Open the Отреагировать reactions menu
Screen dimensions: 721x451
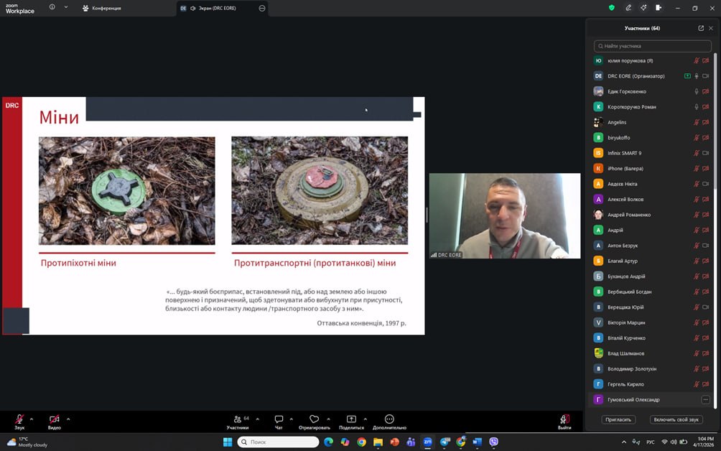[314, 419]
